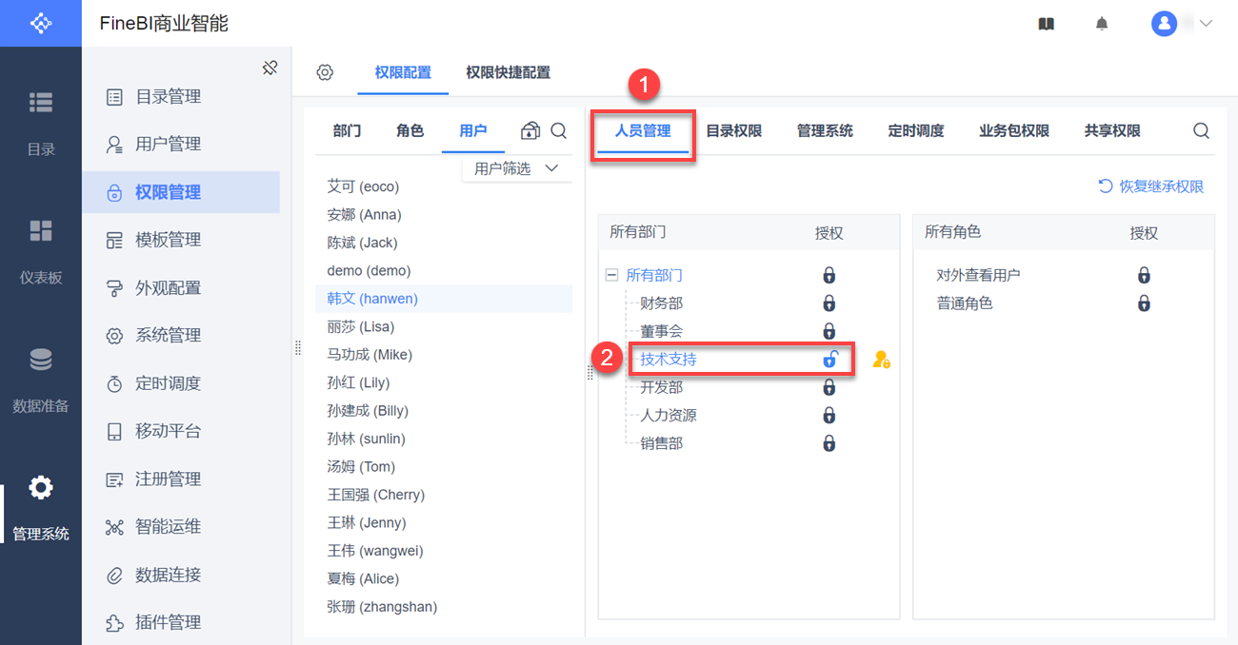The width and height of the screenshot is (1238, 645).
Task: Open 用户管理 in the management menu
Action: point(168,145)
